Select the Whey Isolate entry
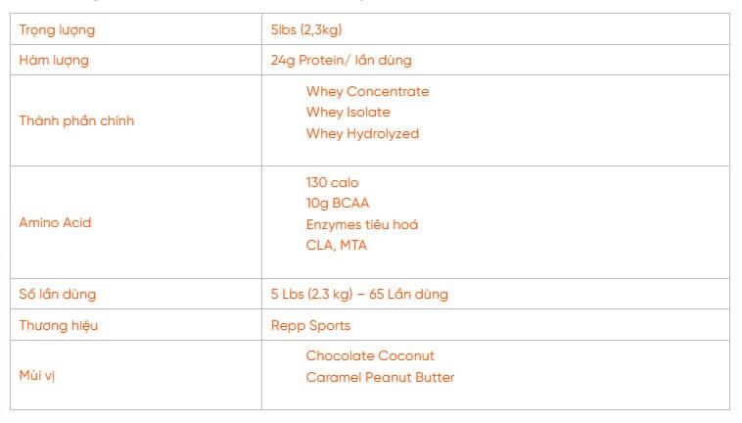The image size is (742, 423). point(348,113)
